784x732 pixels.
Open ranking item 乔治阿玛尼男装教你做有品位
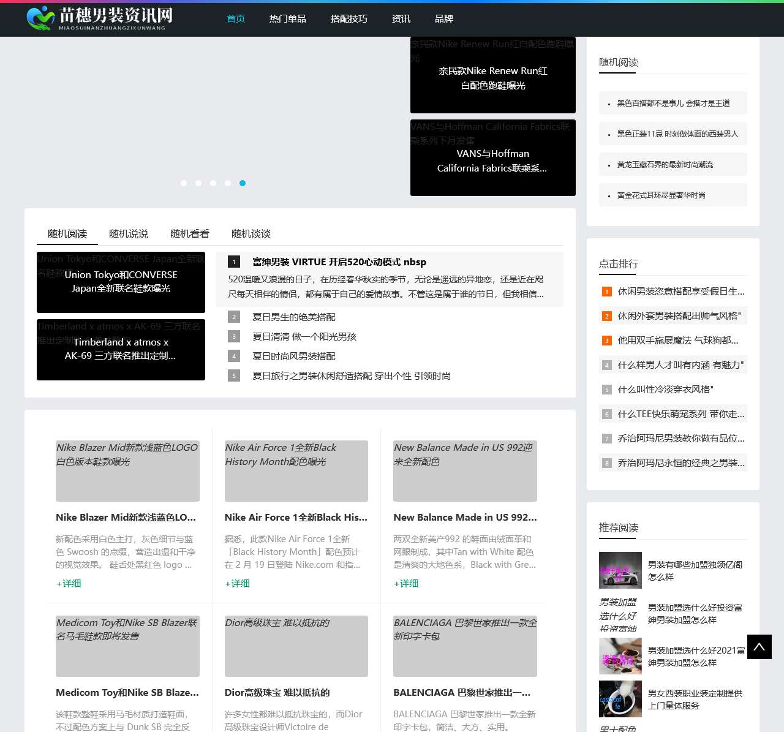[681, 438]
